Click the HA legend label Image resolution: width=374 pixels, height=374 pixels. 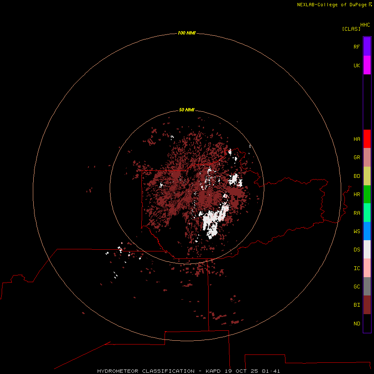(x=357, y=139)
